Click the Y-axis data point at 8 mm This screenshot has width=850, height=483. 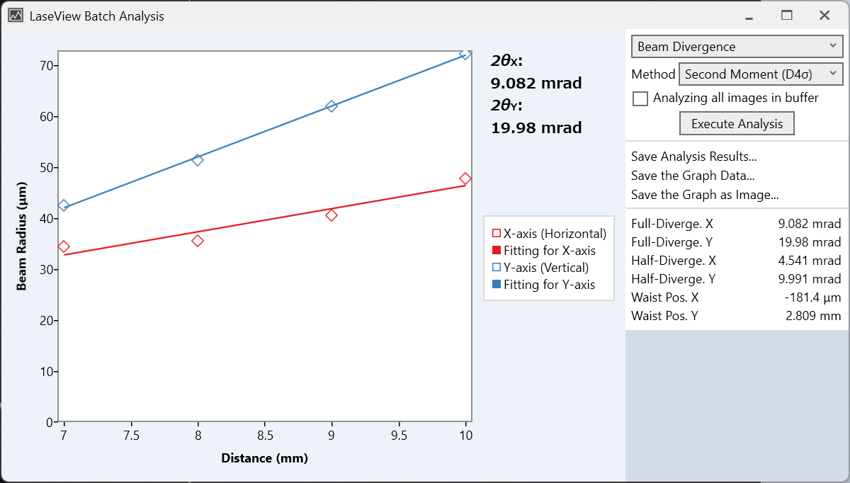click(198, 160)
